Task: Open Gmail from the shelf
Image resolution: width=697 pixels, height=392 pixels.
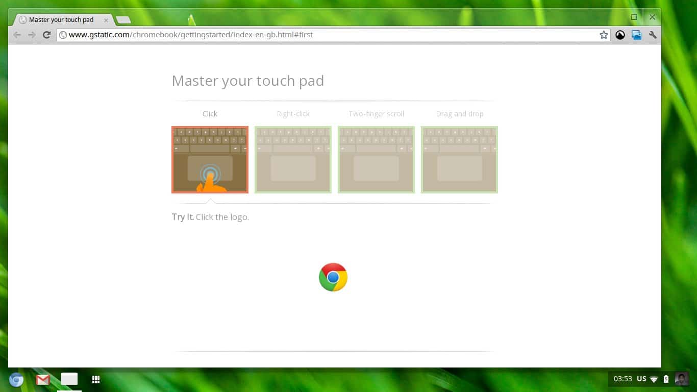Action: point(43,379)
